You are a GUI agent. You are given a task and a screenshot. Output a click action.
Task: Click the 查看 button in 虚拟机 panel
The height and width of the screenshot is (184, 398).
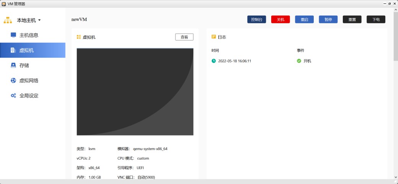pyautogui.click(x=184, y=37)
